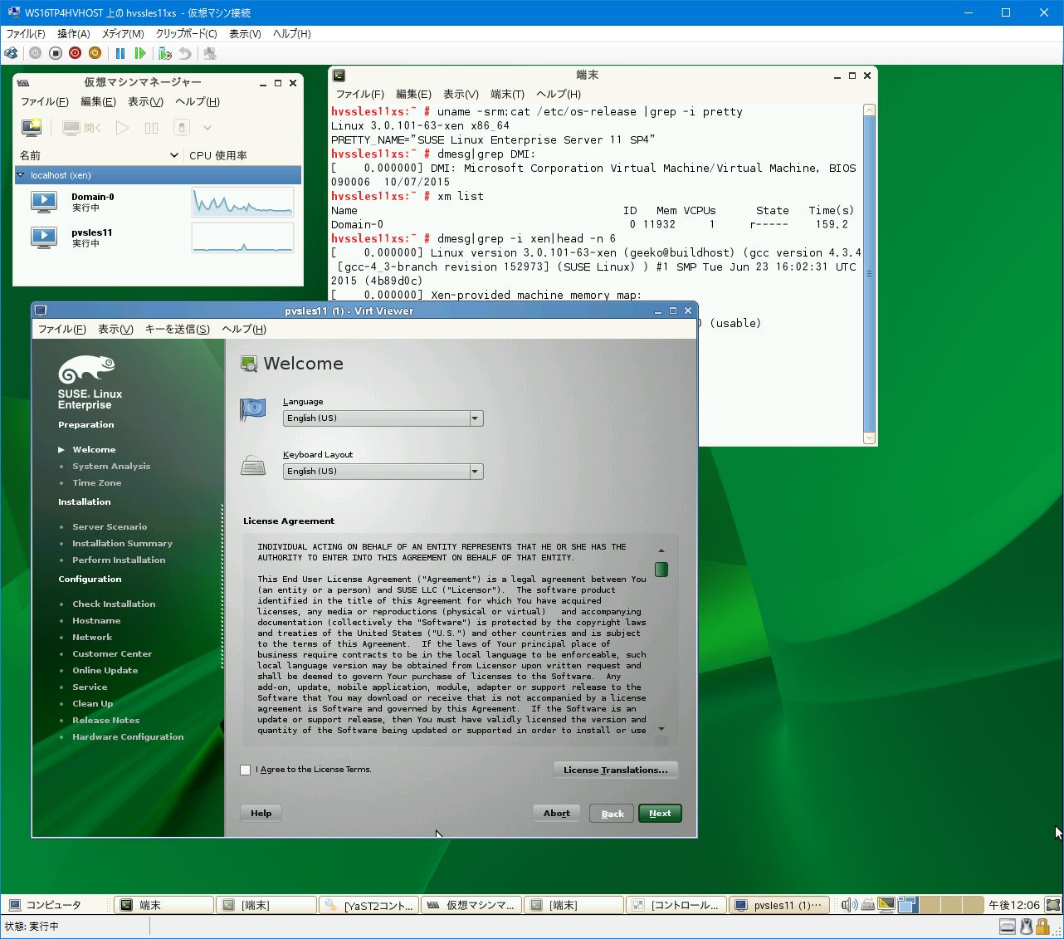Click the enhanced session icon in Hyper-V toolbar
This screenshot has height=939, width=1064.
(210, 53)
